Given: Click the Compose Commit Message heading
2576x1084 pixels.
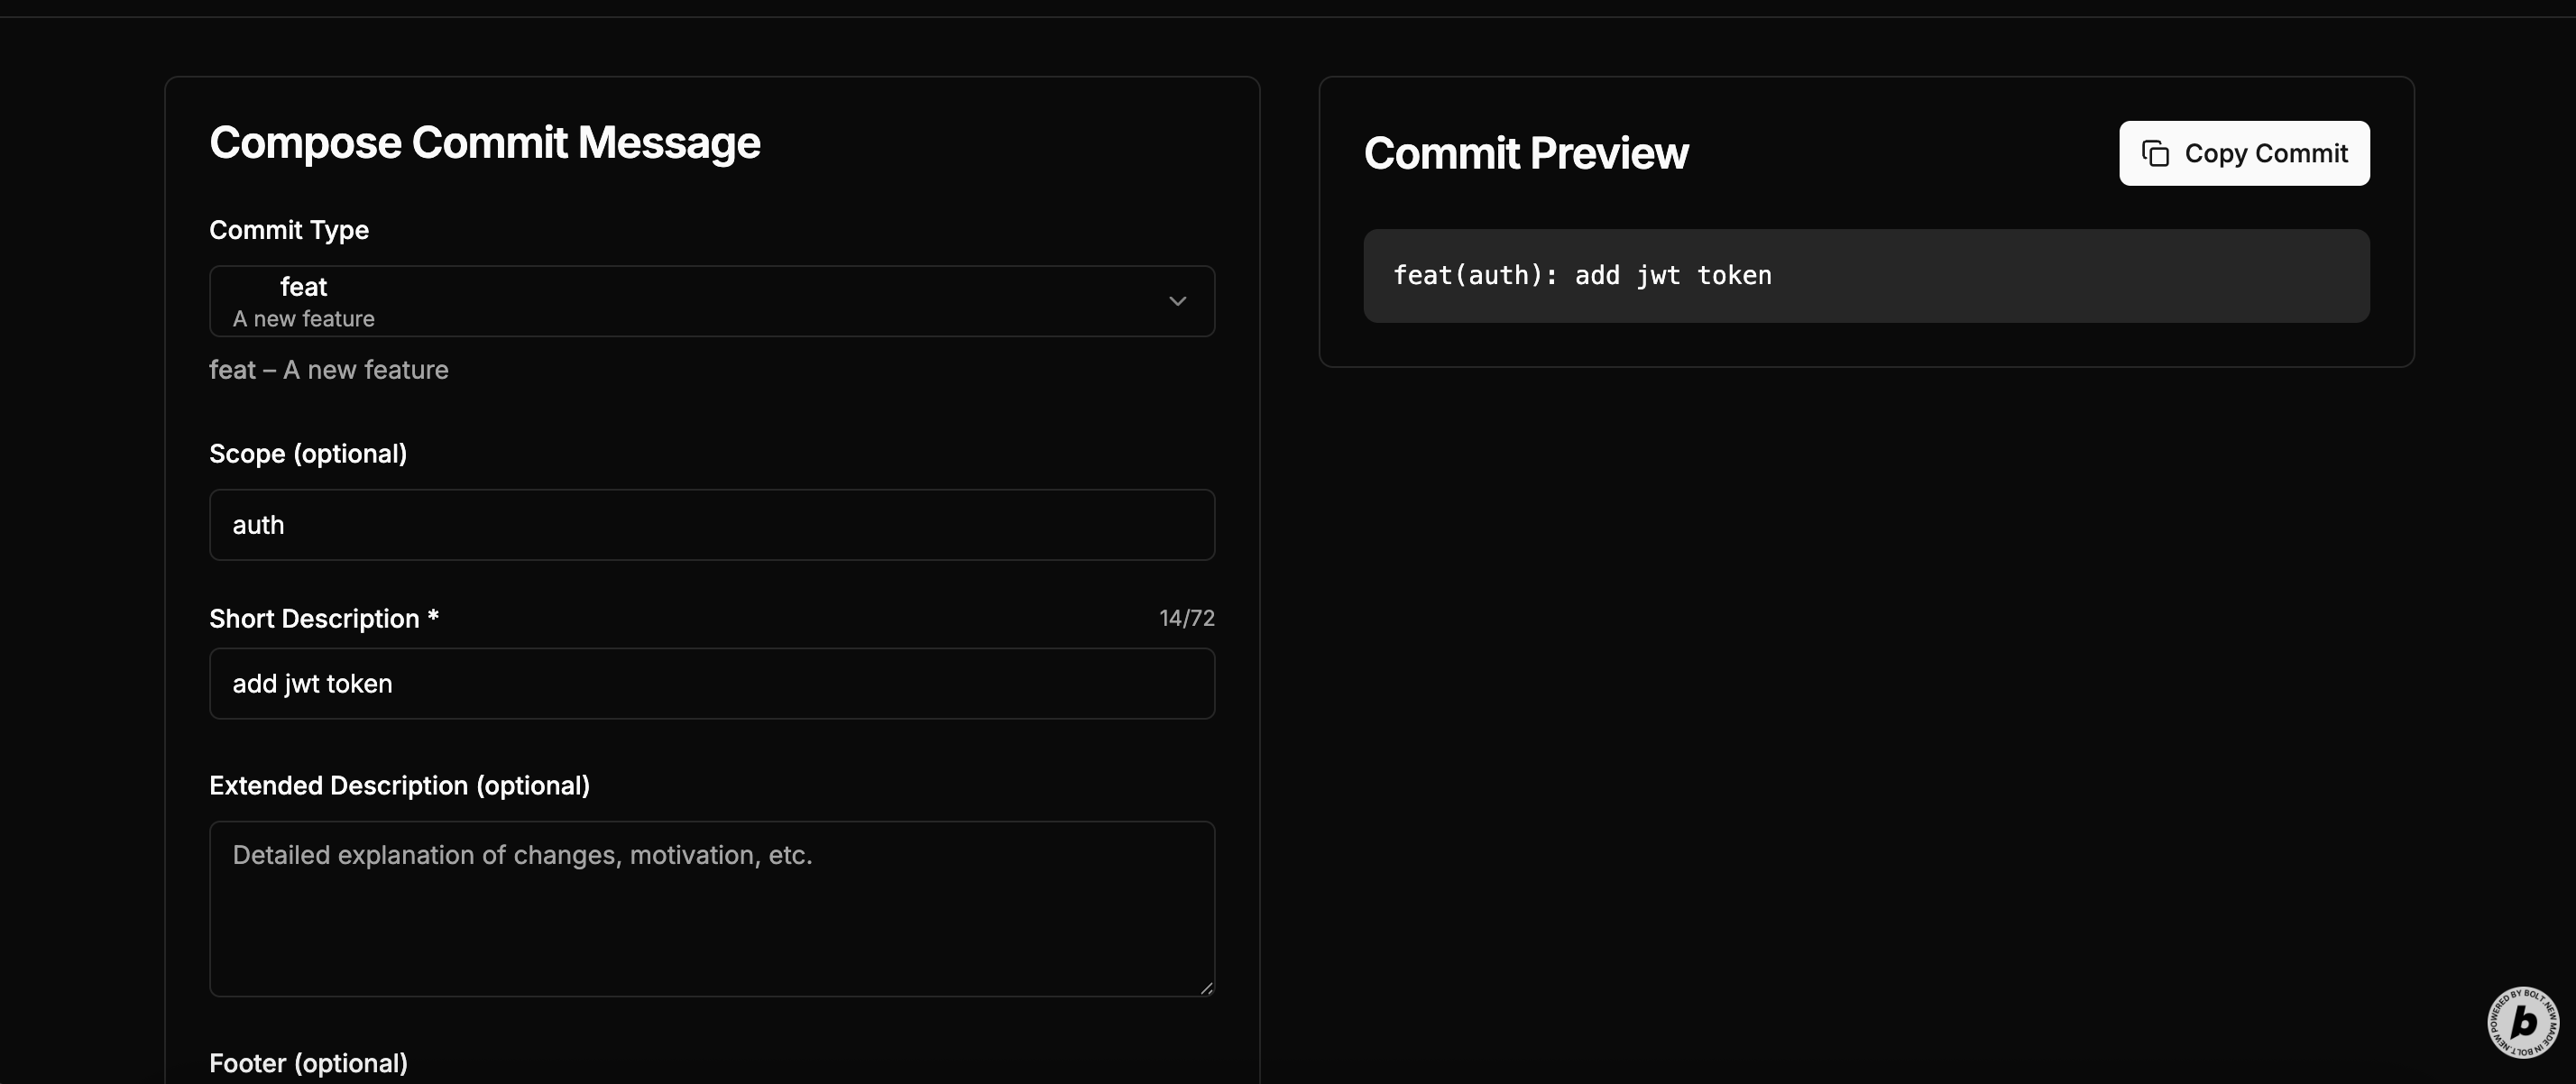Looking at the screenshot, I should (x=484, y=143).
